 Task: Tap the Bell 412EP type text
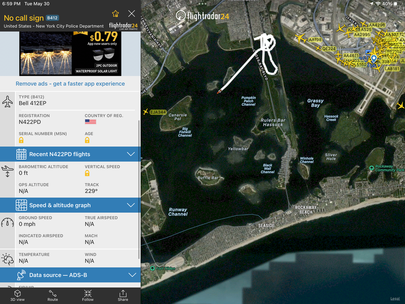click(x=33, y=103)
